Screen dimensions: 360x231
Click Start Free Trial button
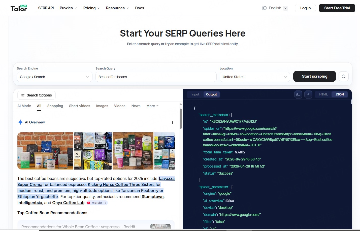coord(337,8)
